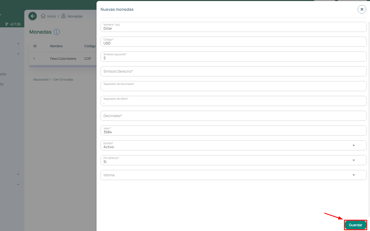Open the Por defecto dropdown
Viewport: 370px width, 231px height.
click(x=234, y=160)
